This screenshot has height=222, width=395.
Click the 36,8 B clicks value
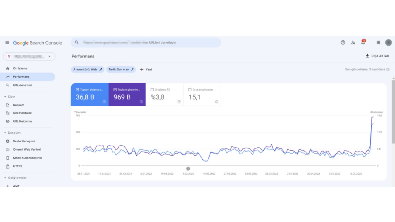[x=85, y=97]
